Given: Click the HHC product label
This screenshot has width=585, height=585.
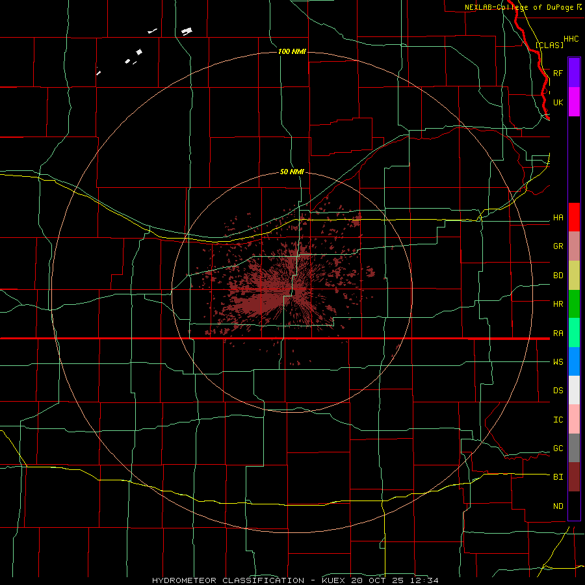Looking at the screenshot, I should pos(571,39).
